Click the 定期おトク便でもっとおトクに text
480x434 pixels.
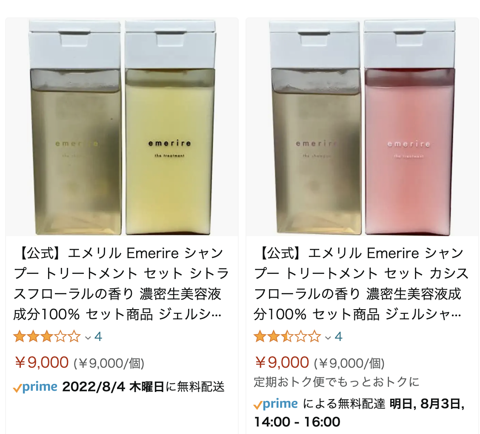[337, 382]
